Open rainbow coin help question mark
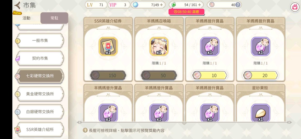This screenshot has height=139, width=301. [238, 5]
